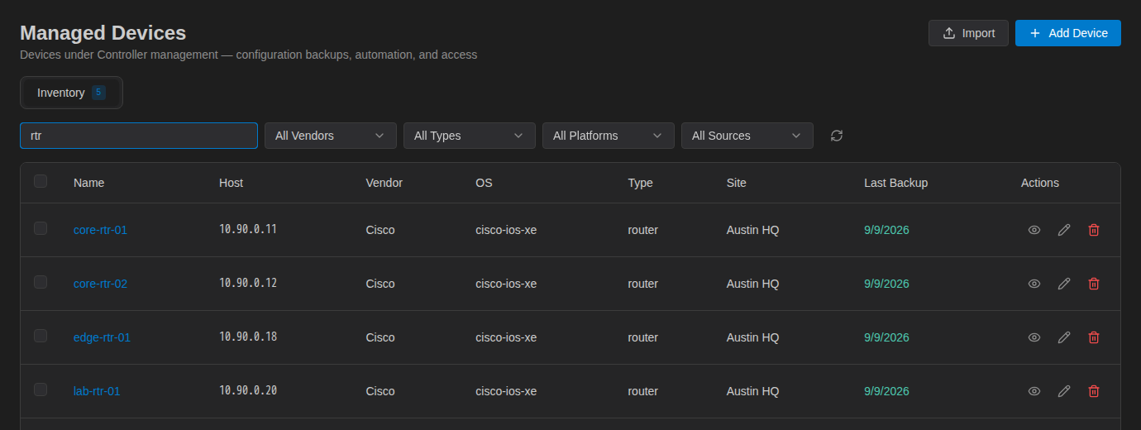The image size is (1141, 430).
Task: Edit edge-rtr-01 with the pencil icon
Action: pyautogui.click(x=1064, y=337)
